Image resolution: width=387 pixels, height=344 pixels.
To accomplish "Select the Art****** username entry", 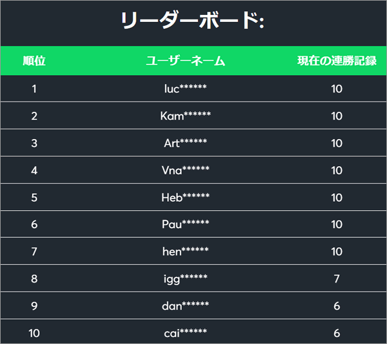I will coord(185,143).
